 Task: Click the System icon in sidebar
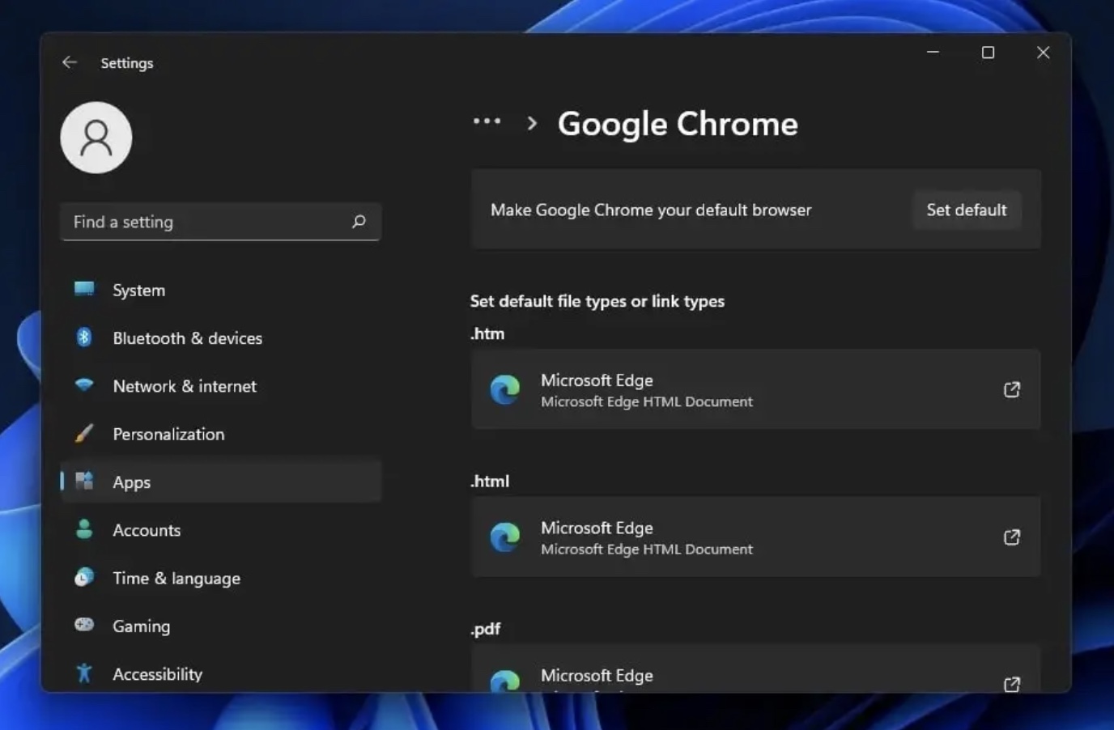pos(84,289)
